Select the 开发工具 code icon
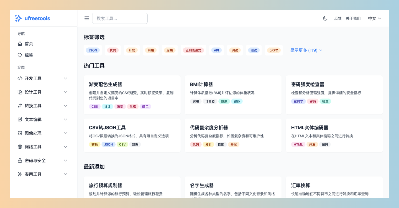The image size is (399, 208). [x=20, y=78]
